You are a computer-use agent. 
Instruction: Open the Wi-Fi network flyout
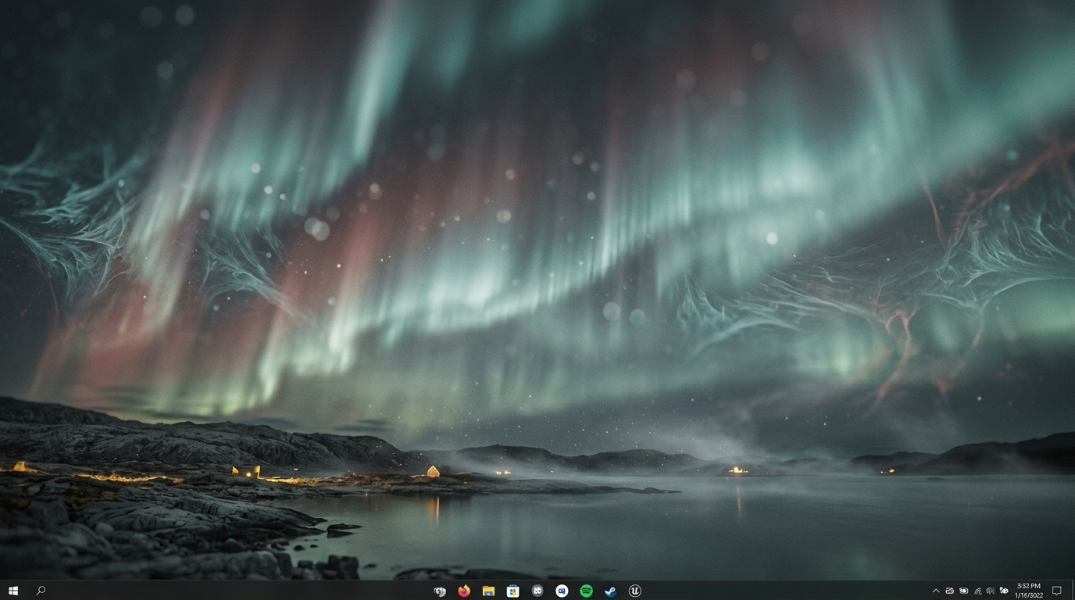tap(977, 591)
